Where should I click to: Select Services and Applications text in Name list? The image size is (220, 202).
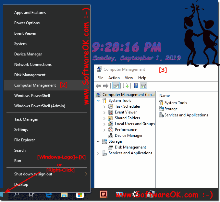point(186,115)
